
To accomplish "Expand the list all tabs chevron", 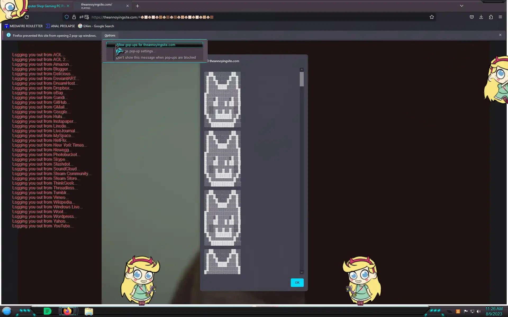I will [461, 6].
